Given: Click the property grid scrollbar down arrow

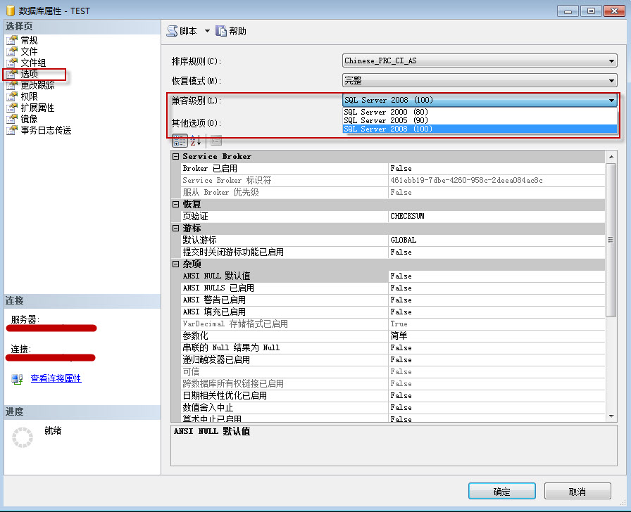Looking at the screenshot, I should point(611,416).
